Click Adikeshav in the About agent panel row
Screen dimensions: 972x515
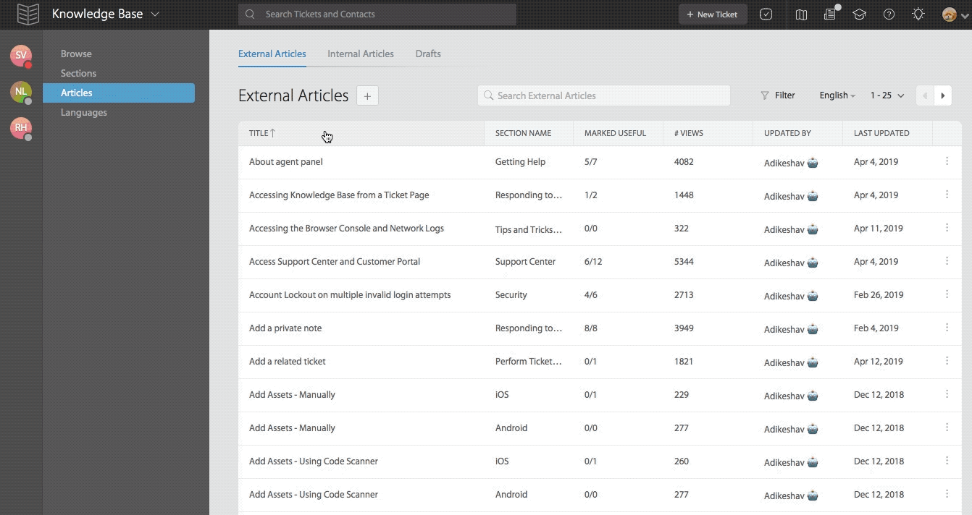(x=784, y=163)
